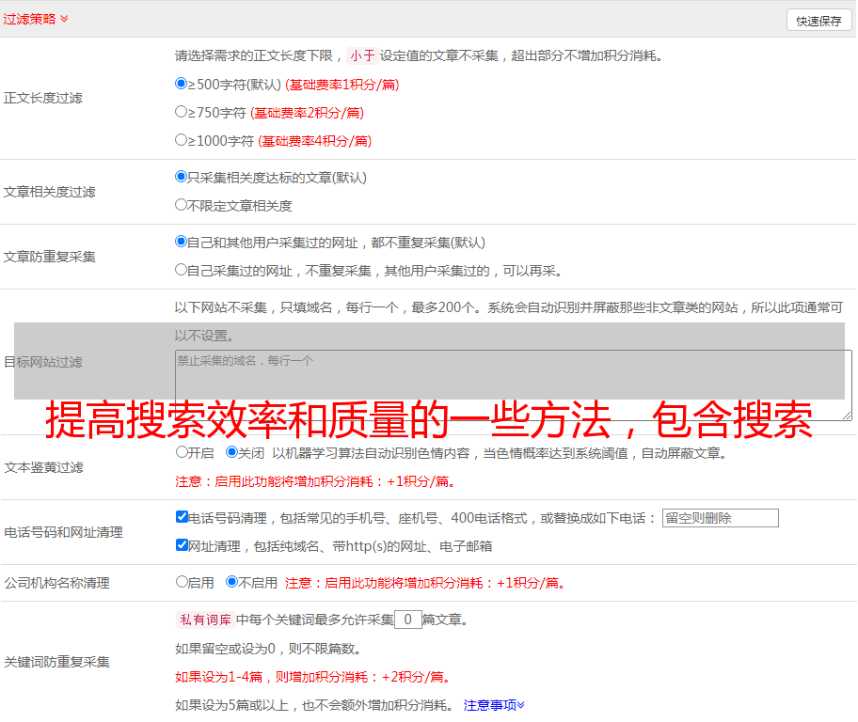The width and height of the screenshot is (858, 722).
Task: Click the 电话号码和网址清理 row label
Action: [63, 532]
